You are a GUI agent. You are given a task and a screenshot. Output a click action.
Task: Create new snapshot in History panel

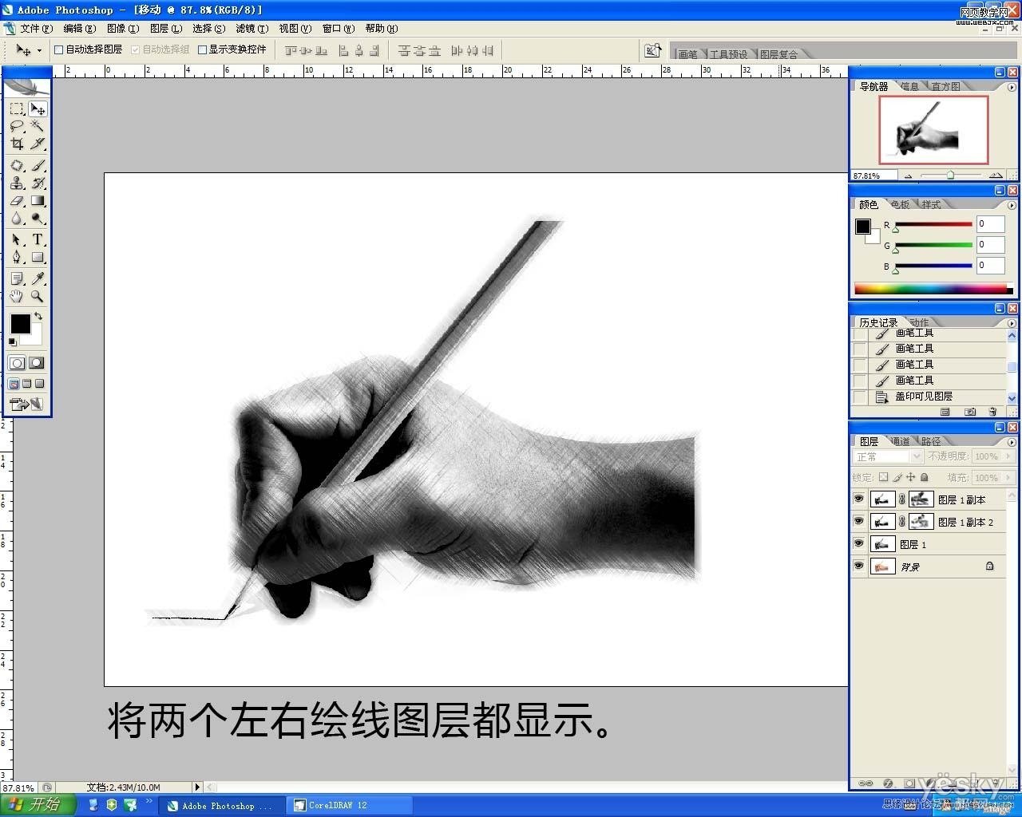point(969,412)
